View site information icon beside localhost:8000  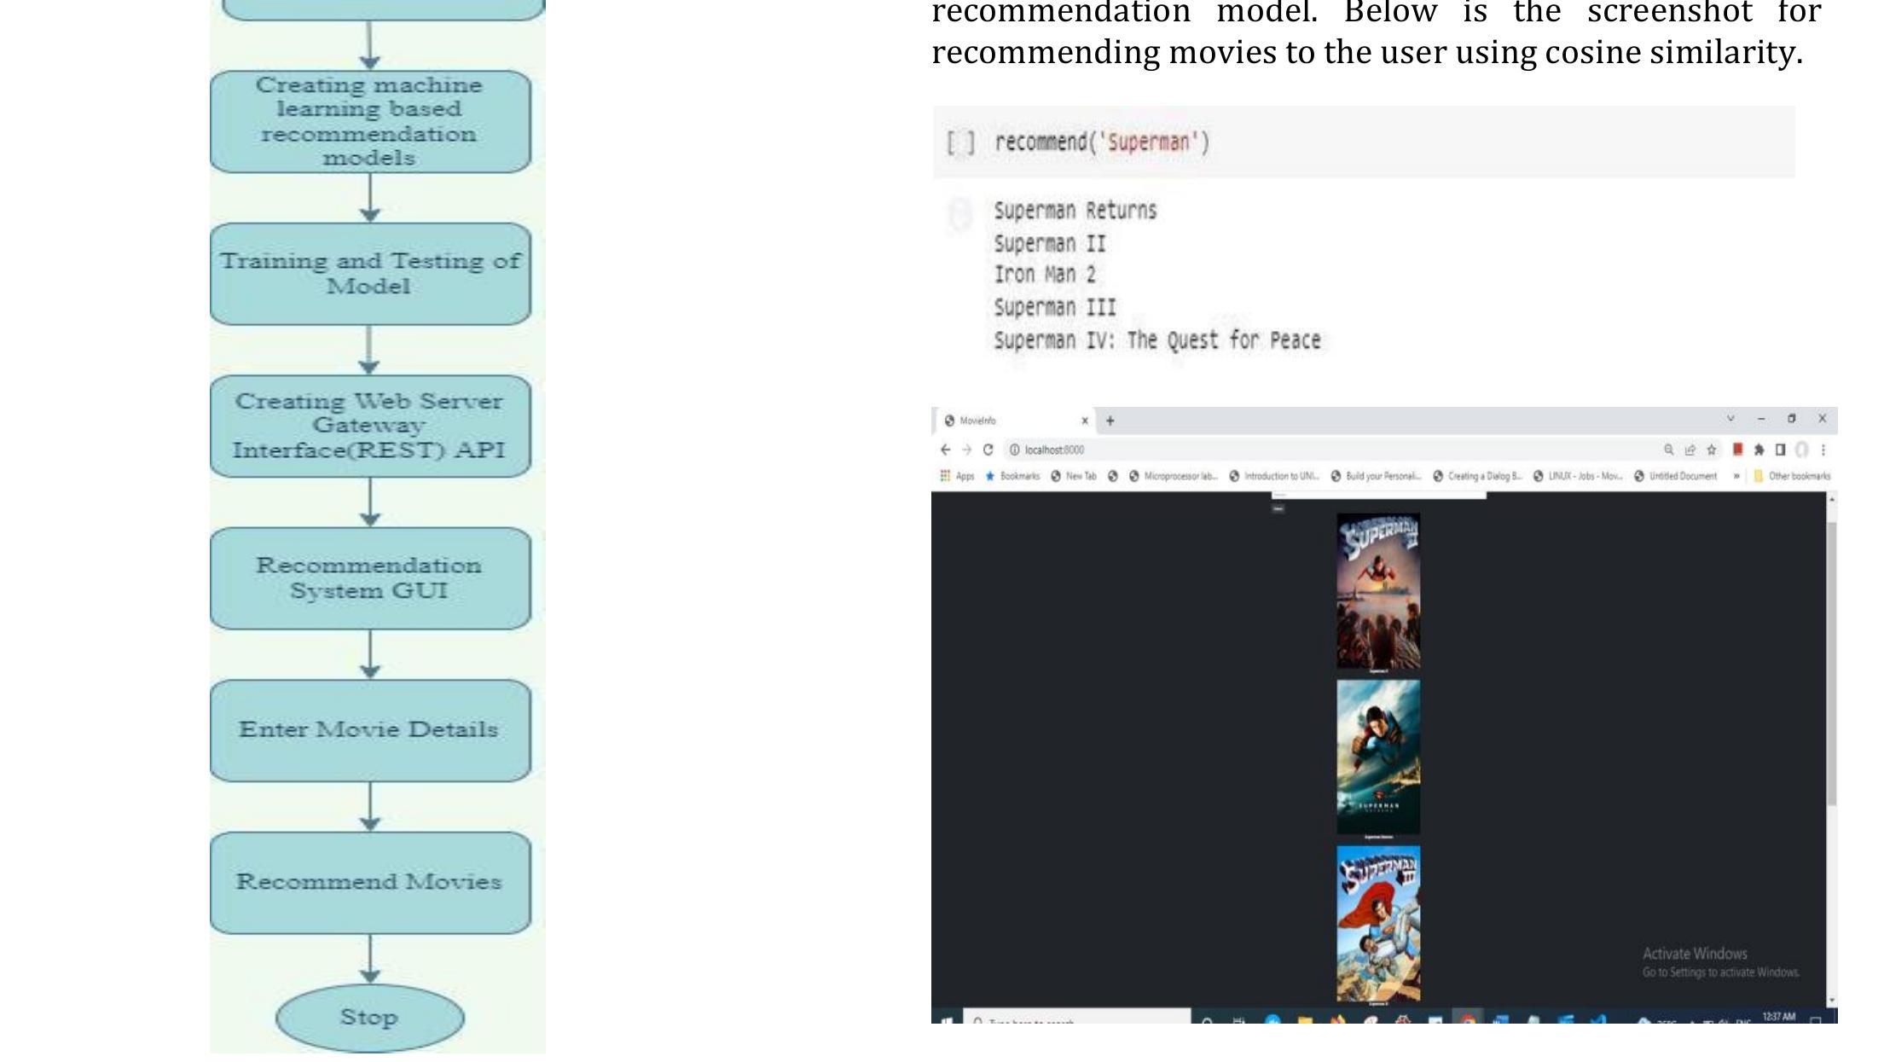pyautogui.click(x=1015, y=450)
